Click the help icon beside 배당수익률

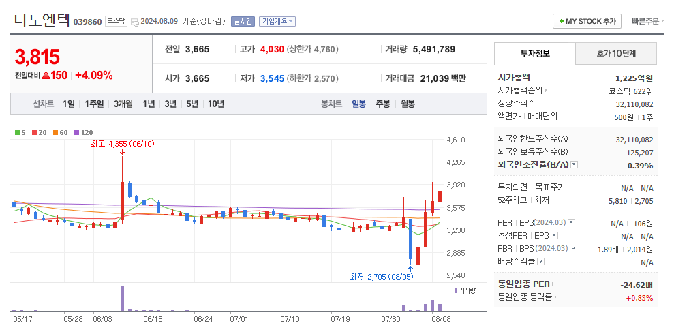coord(540,261)
